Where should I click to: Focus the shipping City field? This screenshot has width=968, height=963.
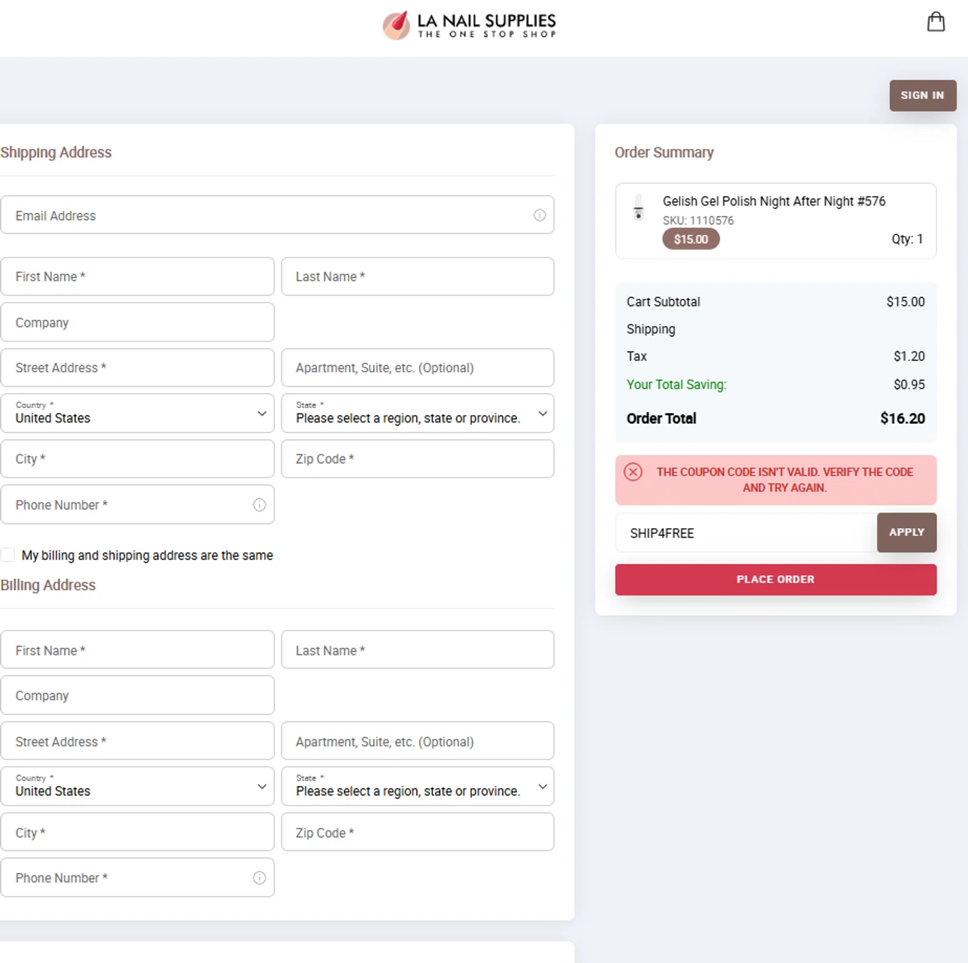pos(137,459)
